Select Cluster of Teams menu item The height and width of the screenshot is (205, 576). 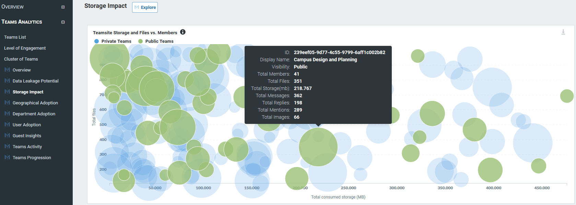21,59
